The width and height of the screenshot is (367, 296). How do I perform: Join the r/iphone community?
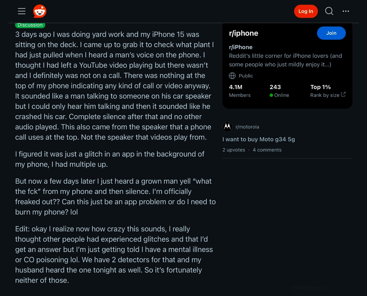pyautogui.click(x=331, y=33)
